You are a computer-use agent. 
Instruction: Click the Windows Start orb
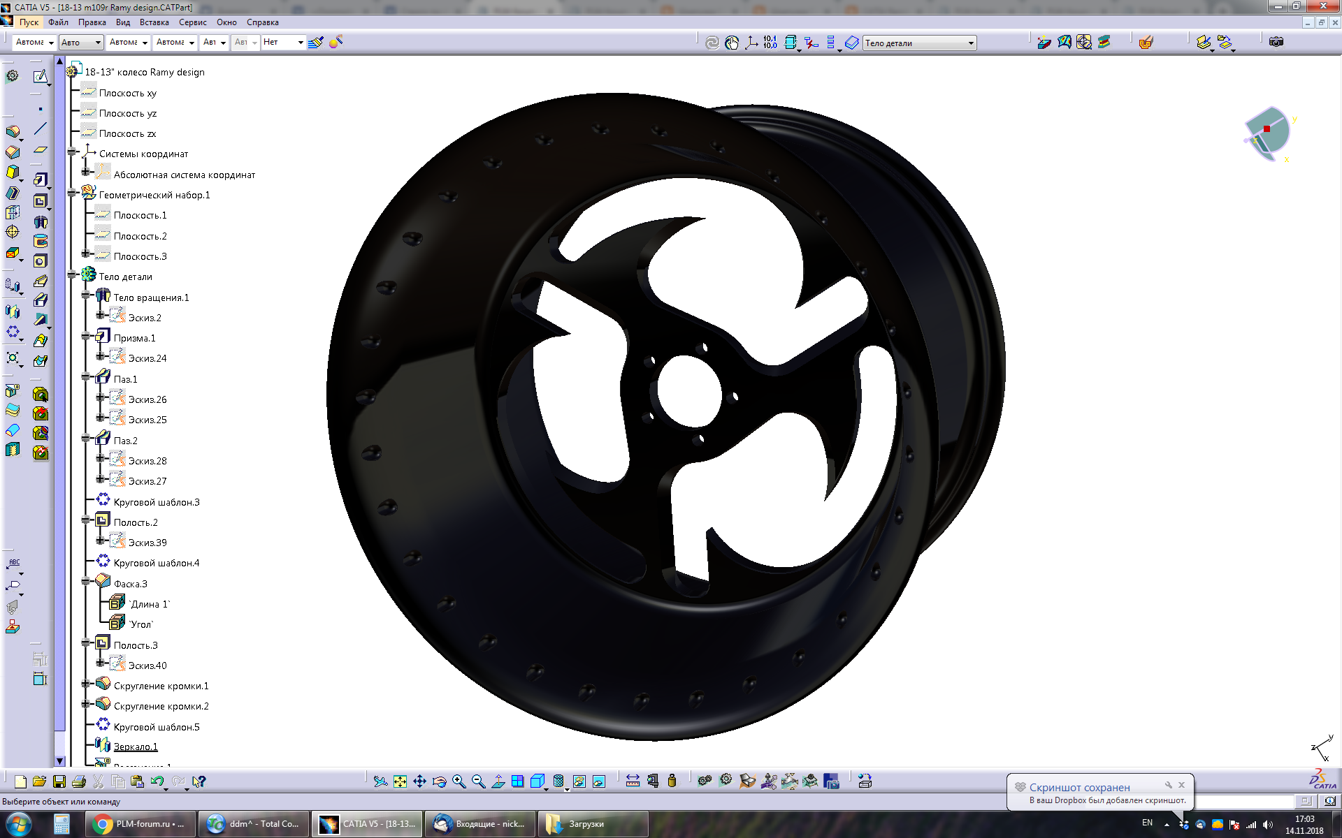click(19, 824)
